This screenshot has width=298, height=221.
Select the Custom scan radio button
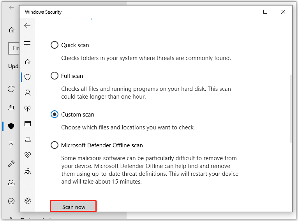point(55,115)
